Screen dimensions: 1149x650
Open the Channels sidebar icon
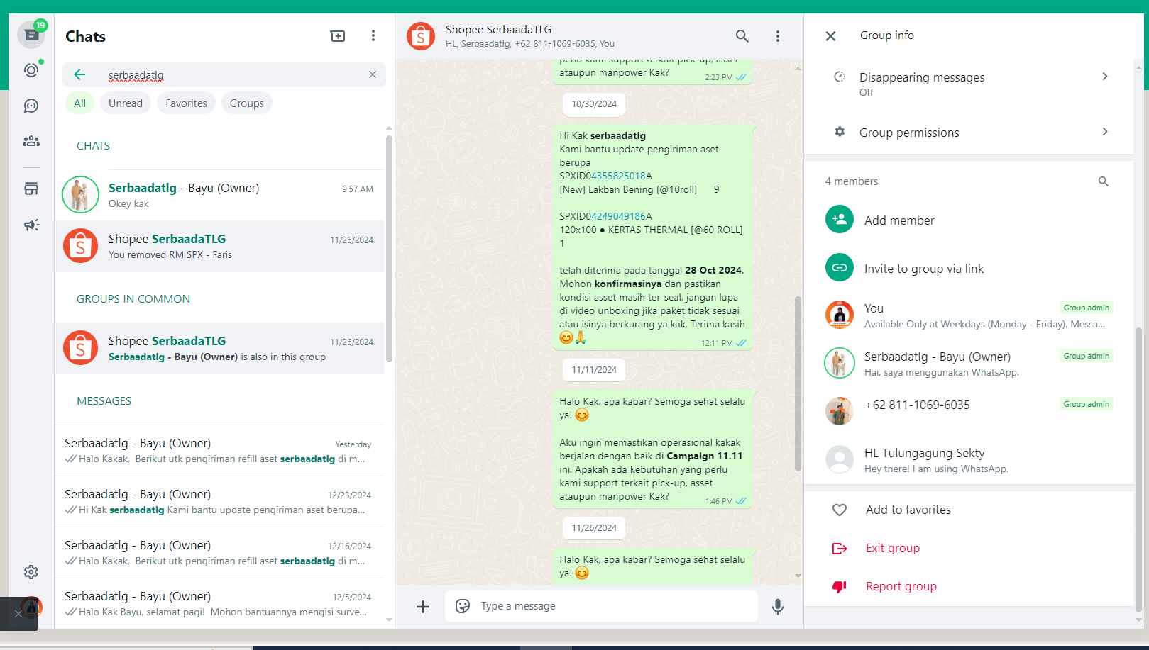[x=31, y=106]
